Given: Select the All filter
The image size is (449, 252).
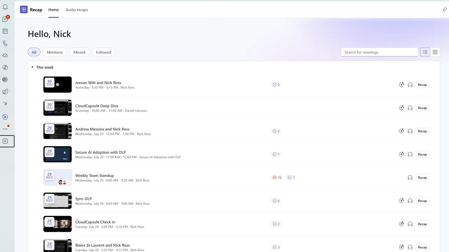Looking at the screenshot, I should point(34,52).
